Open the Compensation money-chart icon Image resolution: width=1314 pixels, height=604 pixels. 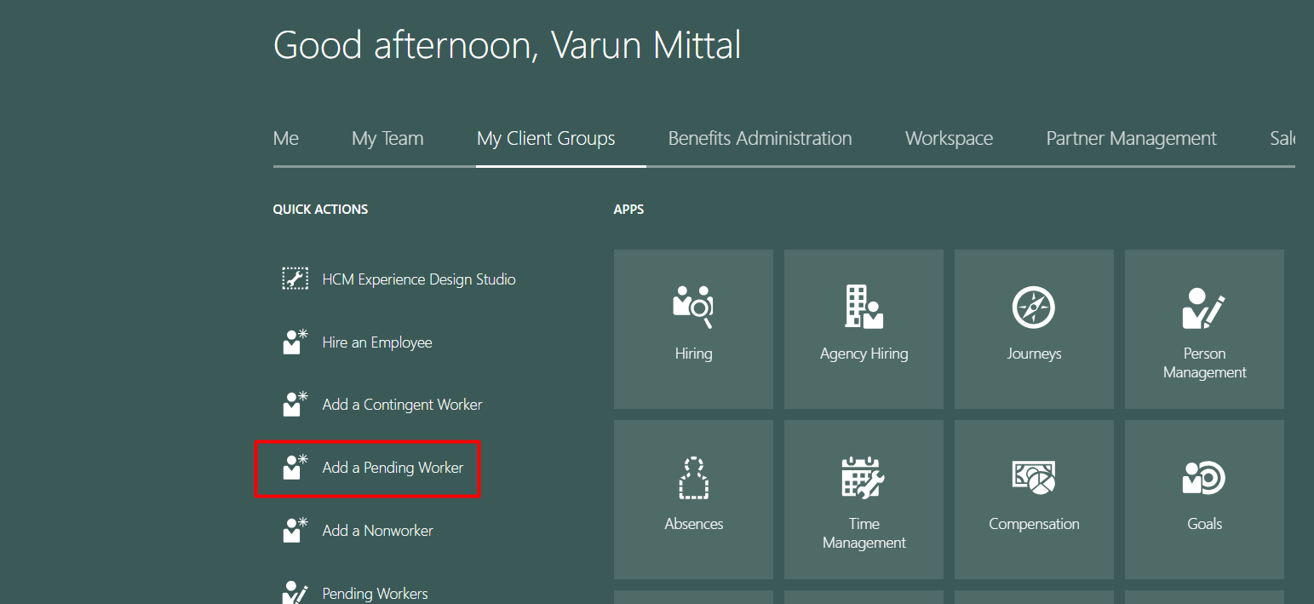coord(1034,478)
